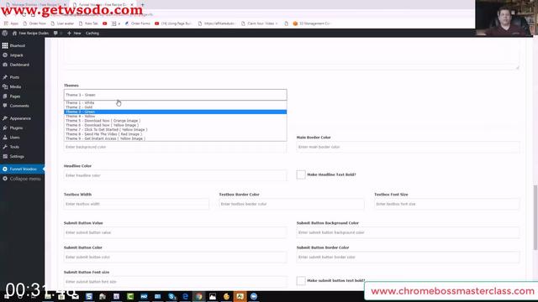Click the Textbox Border Color field
538x302 pixels.
pos(292,204)
